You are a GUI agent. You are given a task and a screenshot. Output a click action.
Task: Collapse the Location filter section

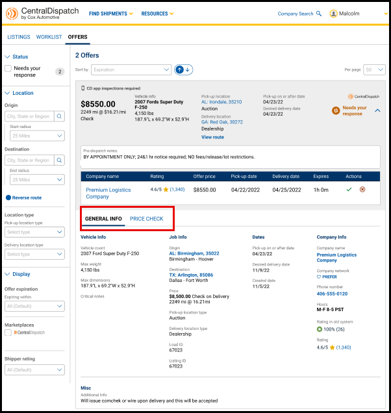(7, 93)
